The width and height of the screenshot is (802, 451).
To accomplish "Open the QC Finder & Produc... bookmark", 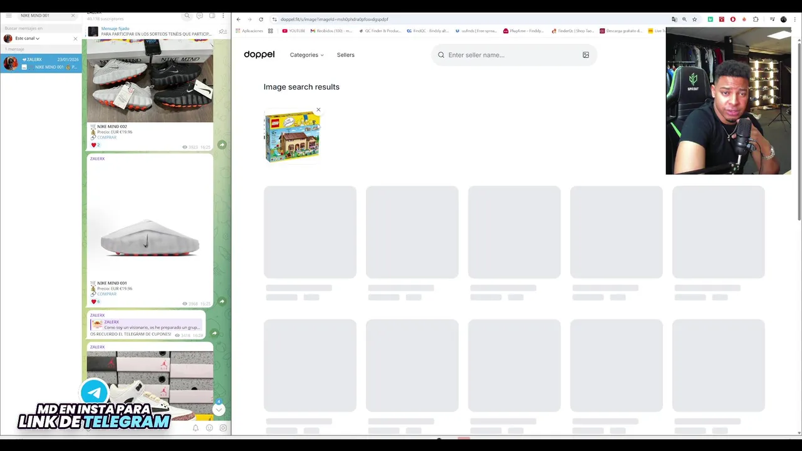I will (380, 31).
